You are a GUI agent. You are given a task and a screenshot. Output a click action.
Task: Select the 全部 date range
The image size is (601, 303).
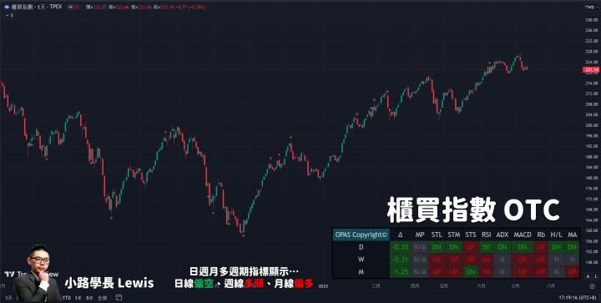click(x=103, y=298)
